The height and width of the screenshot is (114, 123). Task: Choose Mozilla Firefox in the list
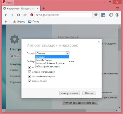52,60
